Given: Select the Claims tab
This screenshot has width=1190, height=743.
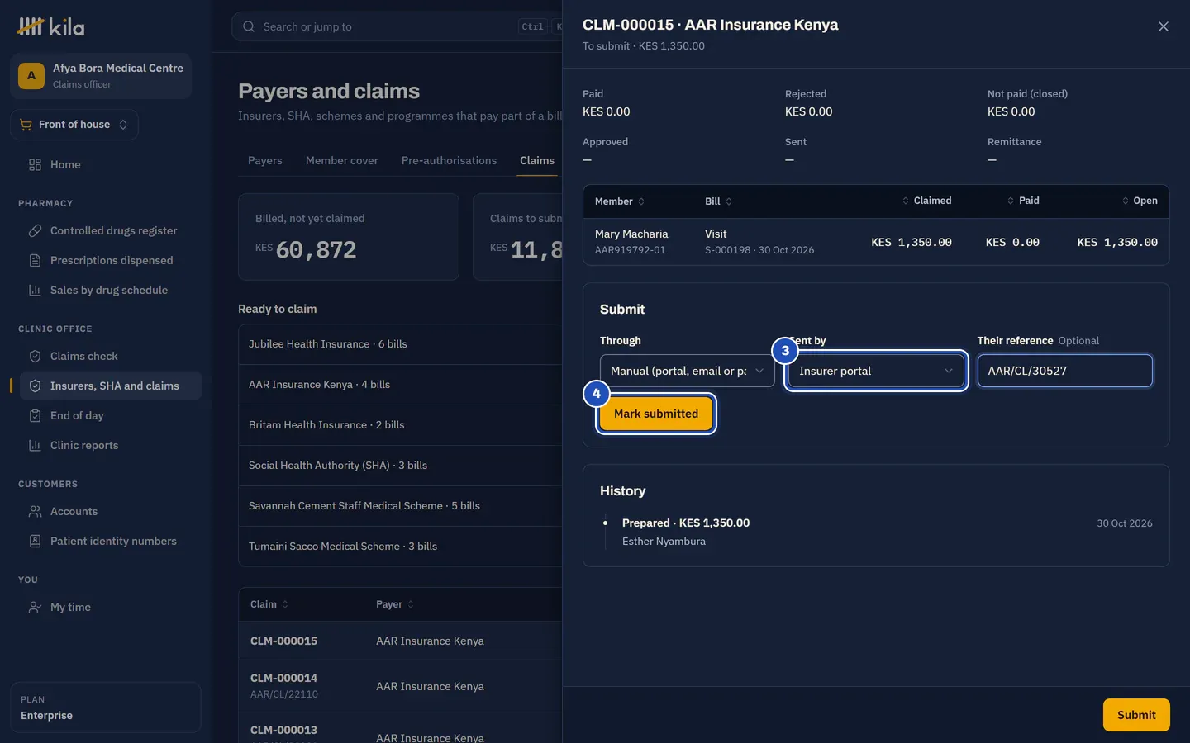Looking at the screenshot, I should [537, 160].
